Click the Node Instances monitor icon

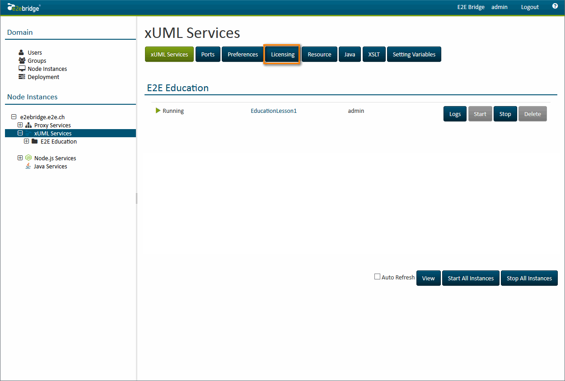[x=22, y=69]
